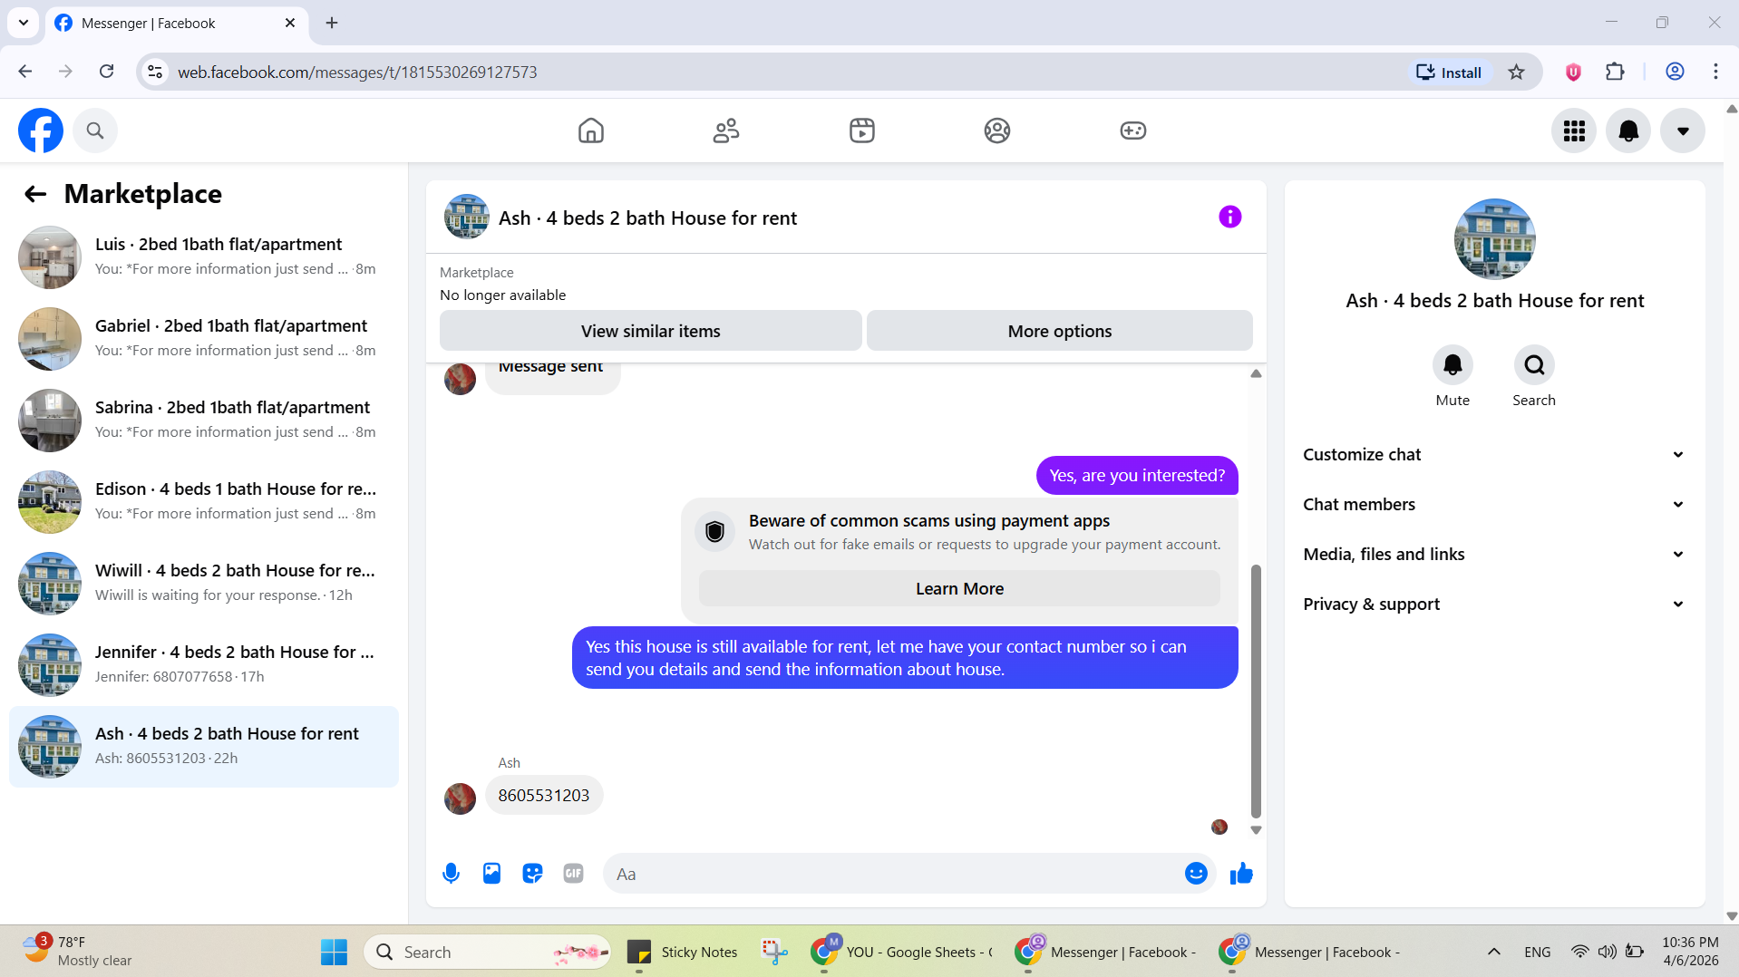
Task: Open the account dropdown arrow
Action: coord(1683,131)
